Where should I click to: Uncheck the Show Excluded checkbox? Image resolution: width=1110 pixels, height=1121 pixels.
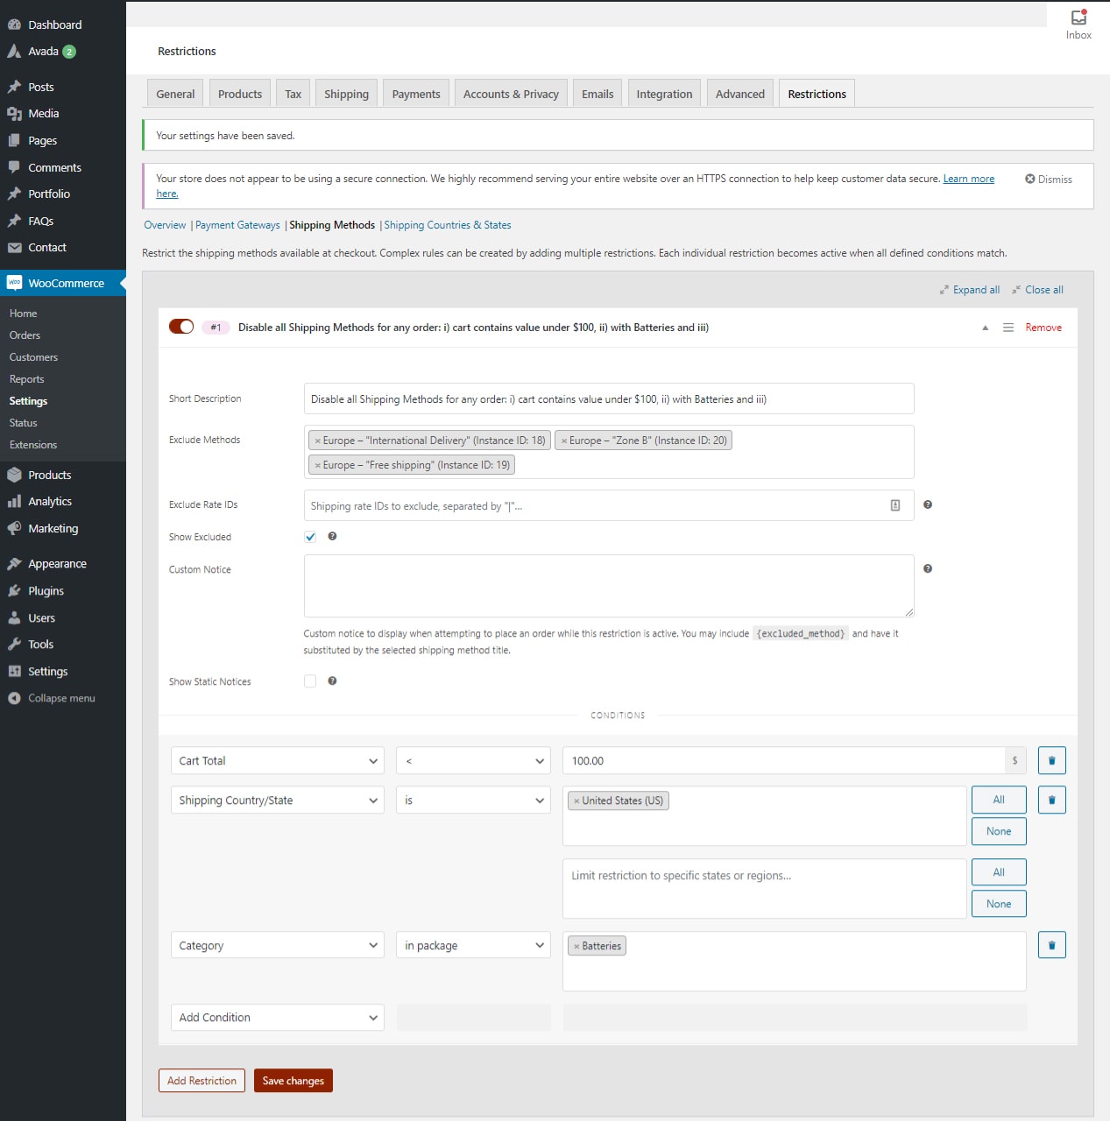pyautogui.click(x=310, y=537)
